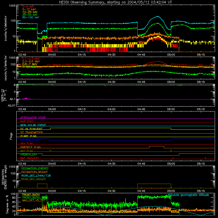Select the SAA_FLAG label
Viewport: 218px width, 218px height.
coord(27,143)
